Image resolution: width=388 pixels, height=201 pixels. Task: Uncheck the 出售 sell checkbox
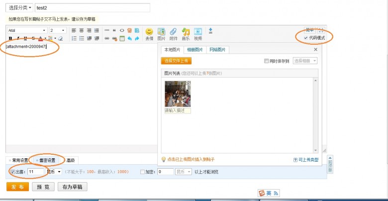tap(12, 172)
